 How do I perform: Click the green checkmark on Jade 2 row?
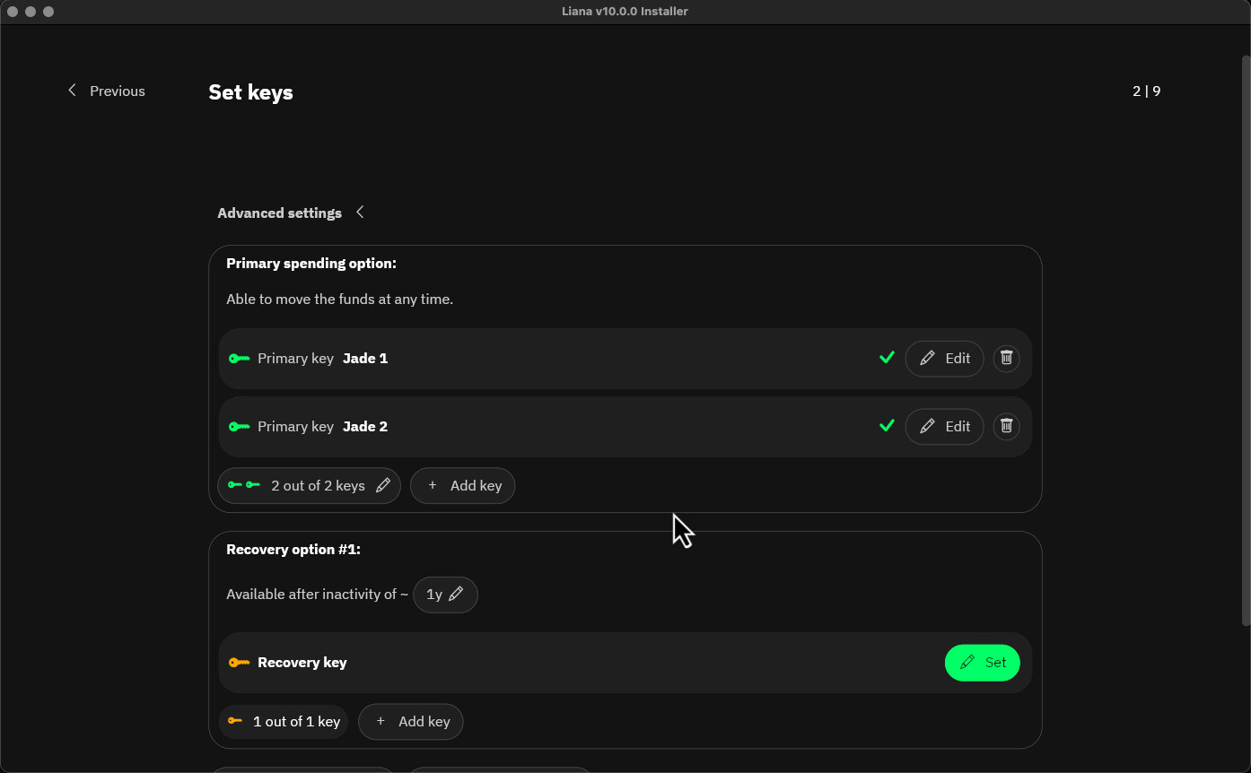click(x=887, y=426)
